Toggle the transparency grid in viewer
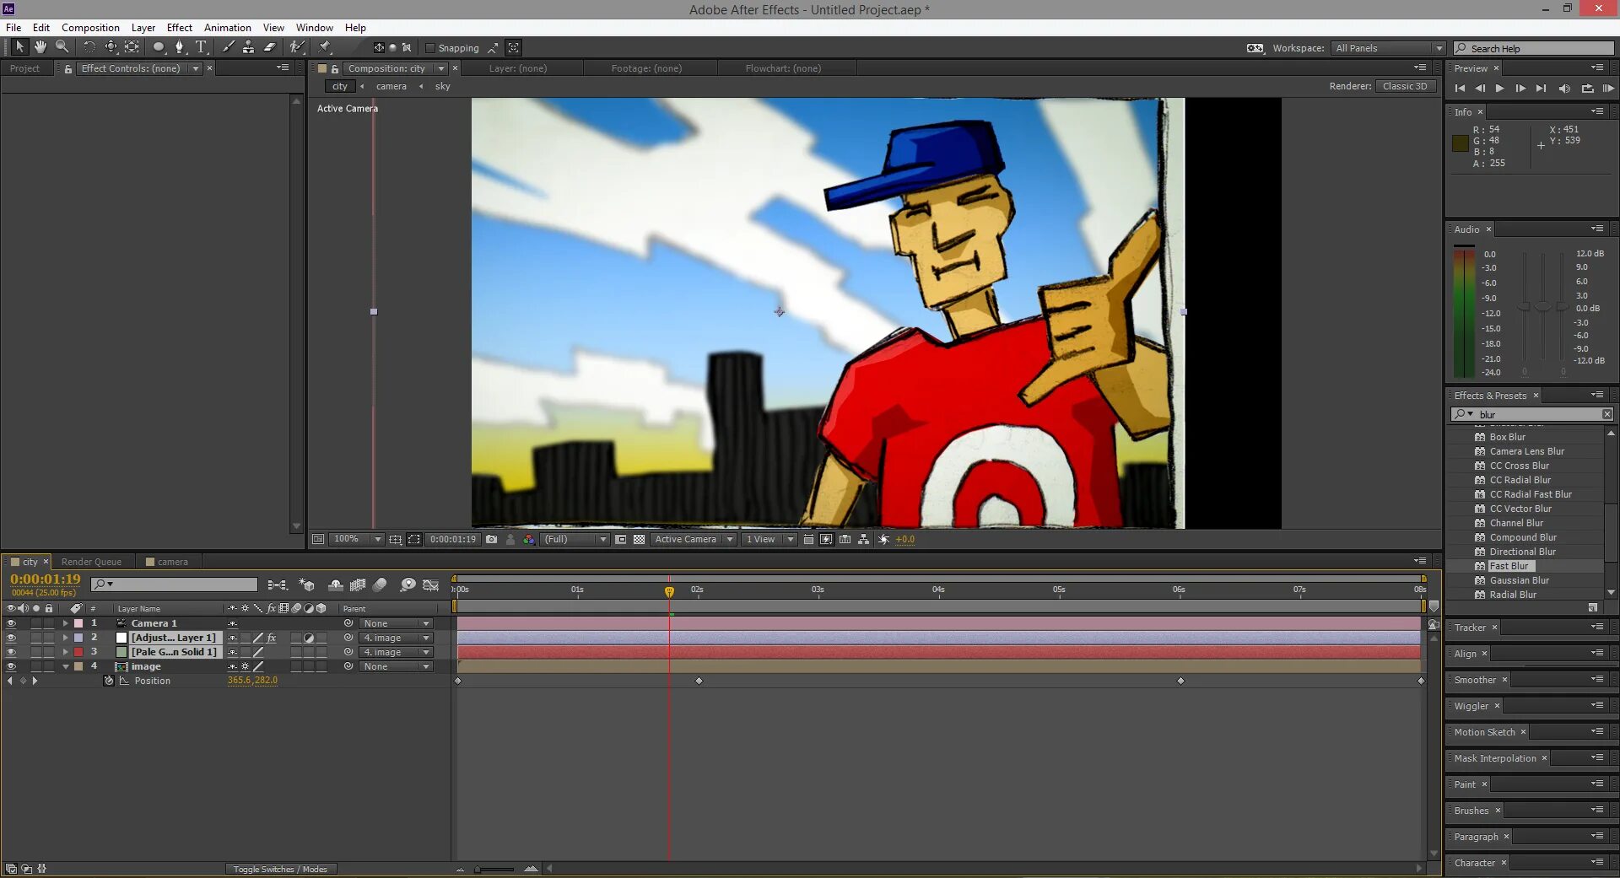1620x878 pixels. point(639,539)
